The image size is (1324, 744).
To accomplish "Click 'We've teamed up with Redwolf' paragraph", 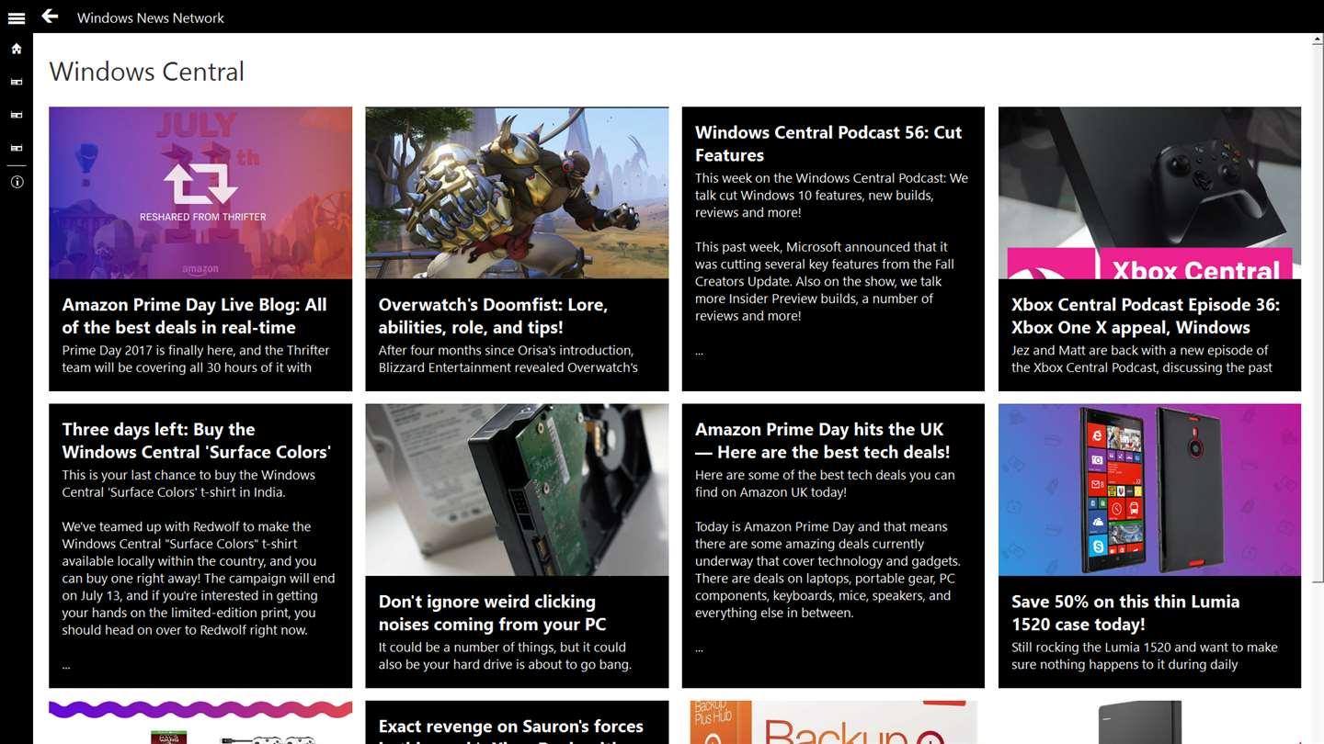I will (199, 579).
